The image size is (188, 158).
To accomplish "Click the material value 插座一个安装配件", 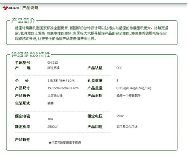I will pos(129,96).
